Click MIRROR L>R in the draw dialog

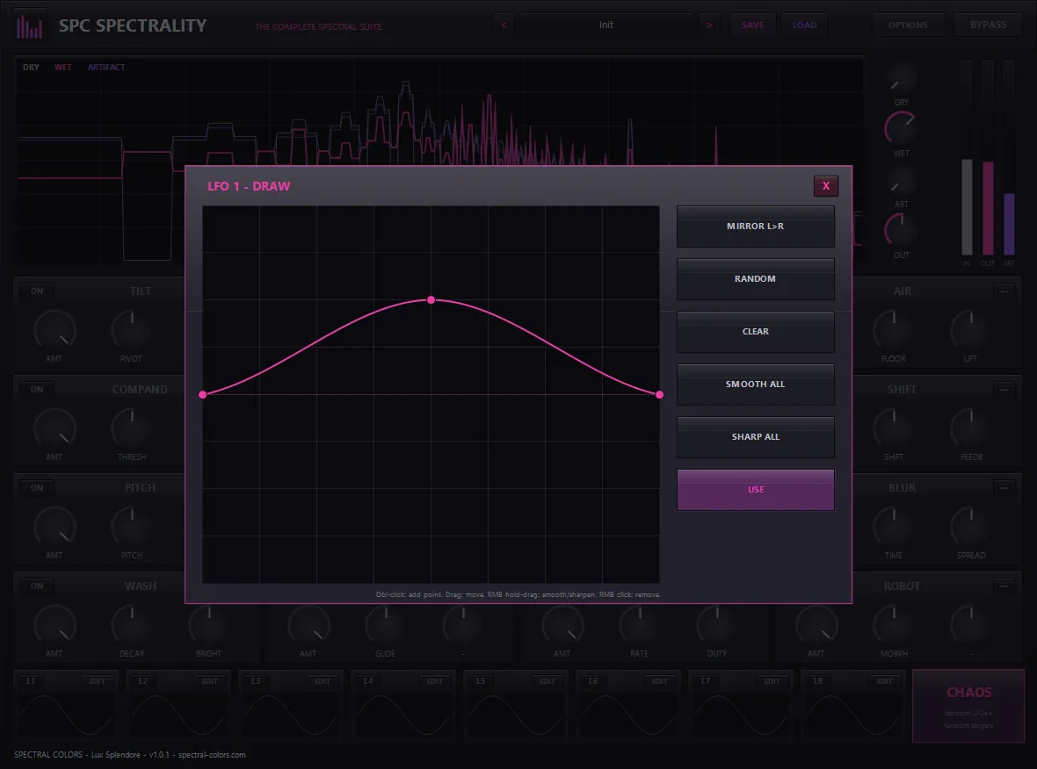click(755, 226)
